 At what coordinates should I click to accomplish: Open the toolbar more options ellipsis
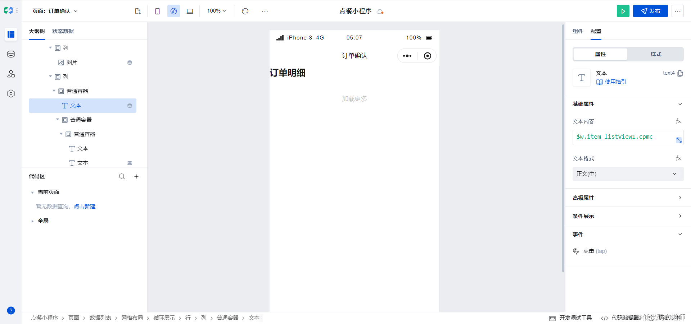pos(265,11)
